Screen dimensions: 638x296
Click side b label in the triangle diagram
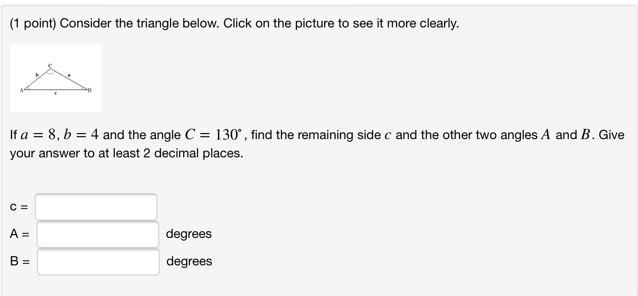tap(37, 75)
